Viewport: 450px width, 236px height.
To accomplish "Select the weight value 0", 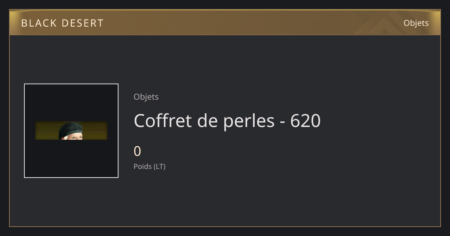I will [138, 151].
